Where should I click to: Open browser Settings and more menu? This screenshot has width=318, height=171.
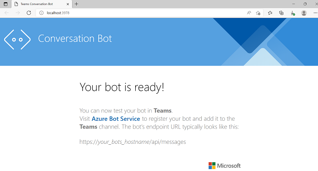pyautogui.click(x=315, y=13)
